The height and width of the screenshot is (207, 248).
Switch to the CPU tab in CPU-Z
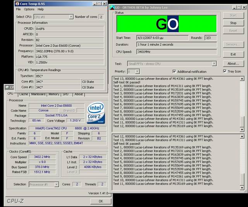point(10,94)
